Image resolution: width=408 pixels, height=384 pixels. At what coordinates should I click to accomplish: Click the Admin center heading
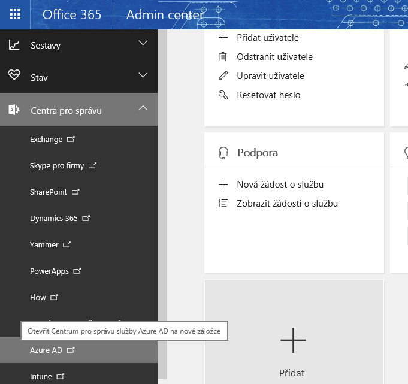pos(165,14)
